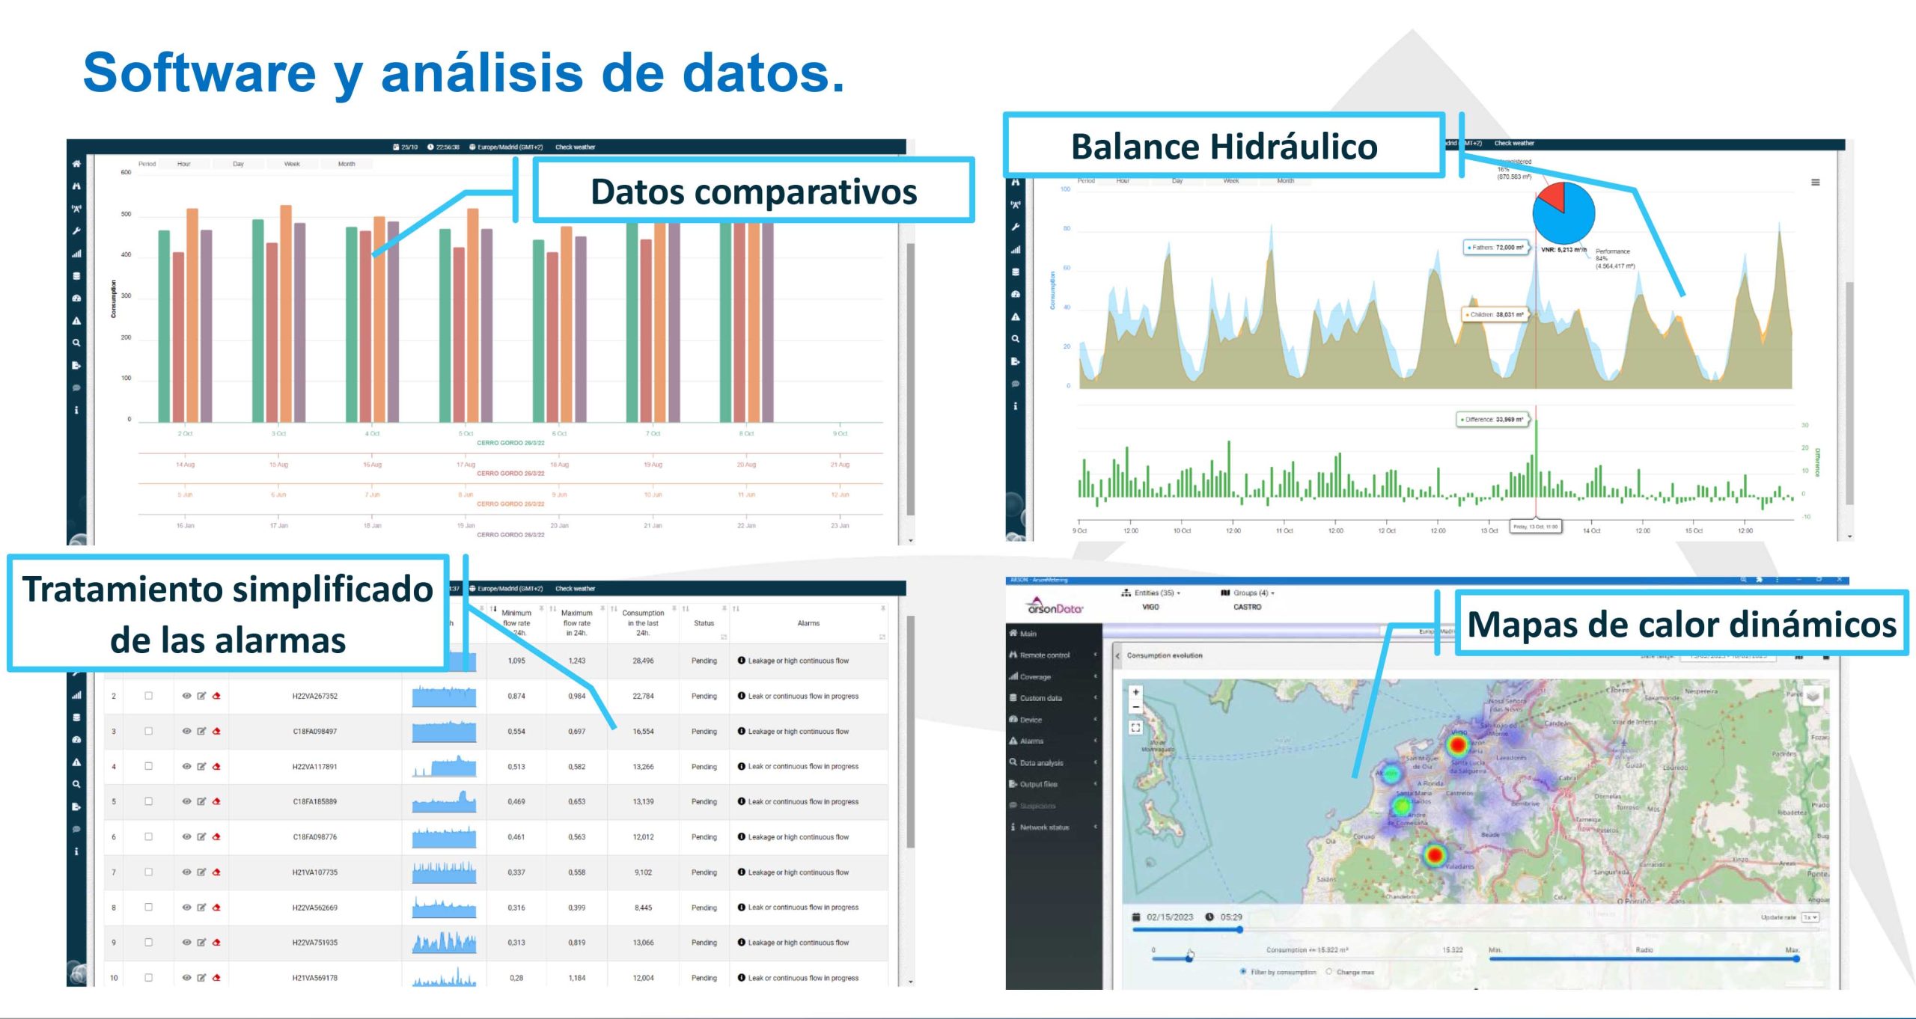1916x1019 pixels.
Task: Click edit icon for meter H22VA267352
Action: [201, 696]
